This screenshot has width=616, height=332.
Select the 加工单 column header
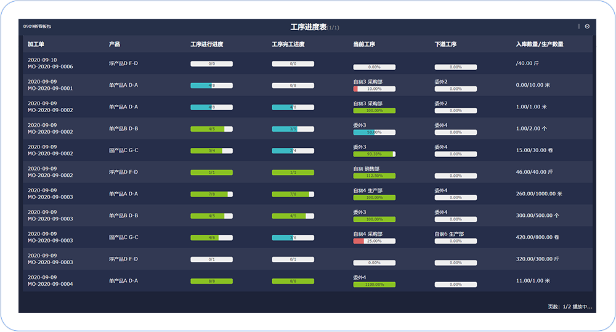pyautogui.click(x=36, y=44)
